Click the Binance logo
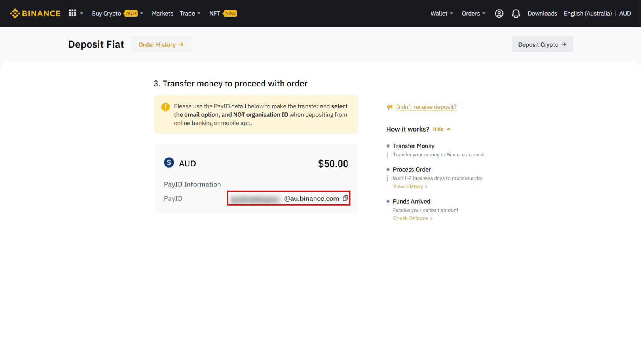Viewport: 641px width, 360px height. (x=35, y=14)
